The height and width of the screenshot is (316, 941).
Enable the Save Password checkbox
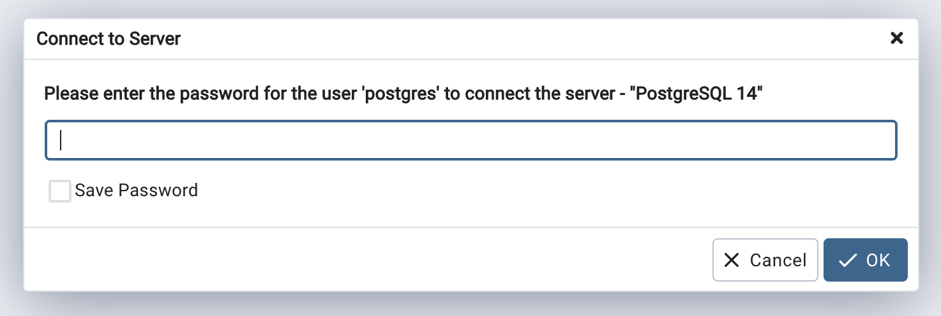pyautogui.click(x=60, y=191)
